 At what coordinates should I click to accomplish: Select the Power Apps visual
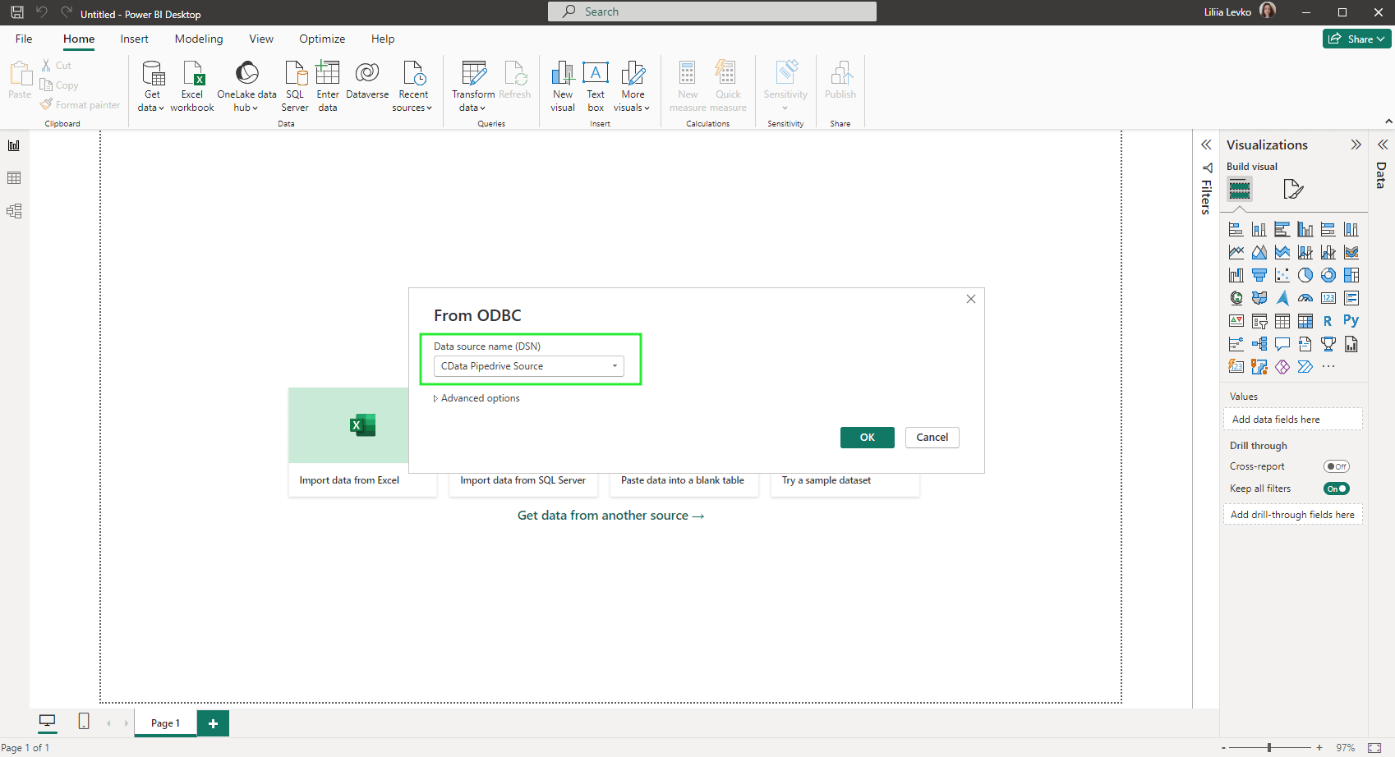pyautogui.click(x=1282, y=367)
